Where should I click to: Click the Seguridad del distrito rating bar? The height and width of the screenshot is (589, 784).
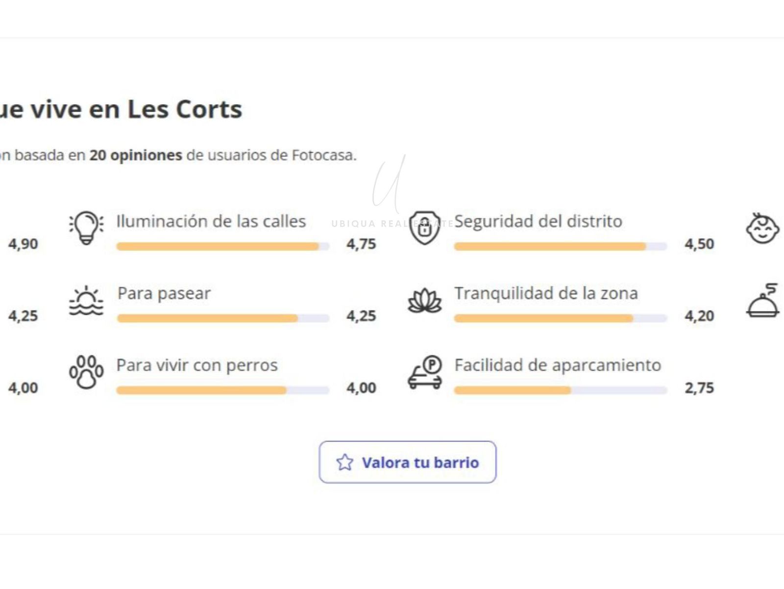coord(561,247)
